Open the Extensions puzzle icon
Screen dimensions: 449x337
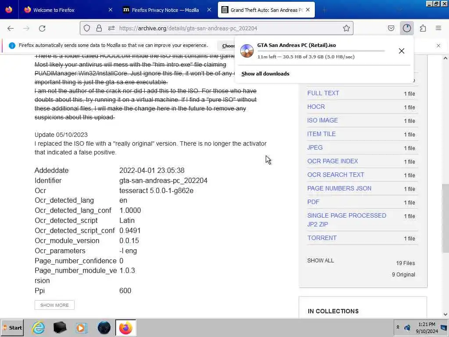point(423,28)
